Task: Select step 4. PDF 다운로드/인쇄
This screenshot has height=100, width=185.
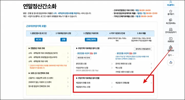Action: click(x=117, y=33)
